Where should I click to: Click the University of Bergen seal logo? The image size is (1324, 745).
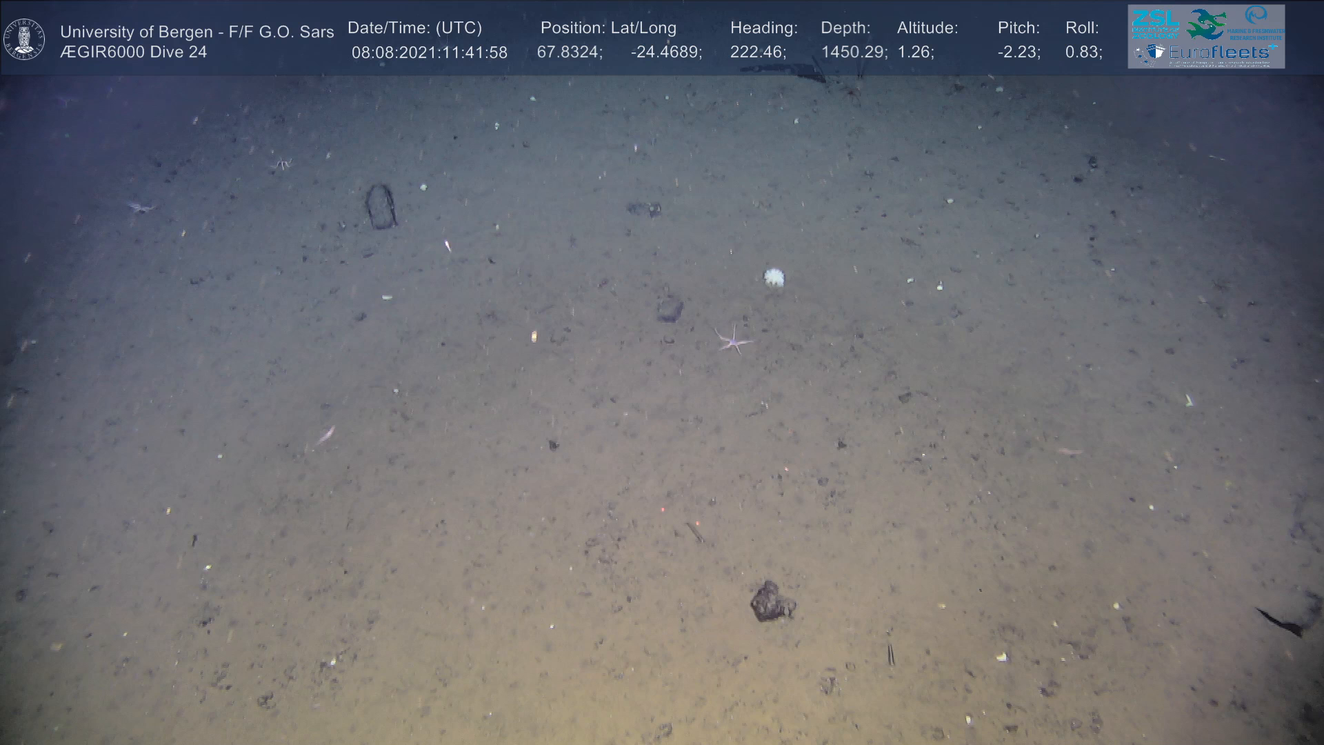(x=24, y=39)
